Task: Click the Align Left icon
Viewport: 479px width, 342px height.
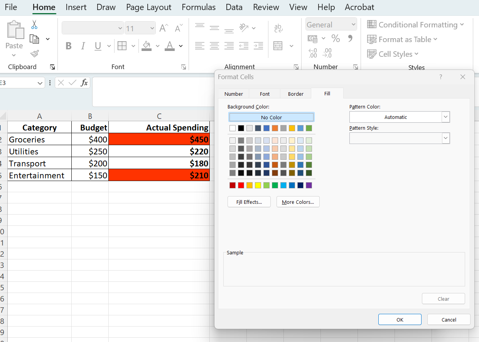Action: 200,46
